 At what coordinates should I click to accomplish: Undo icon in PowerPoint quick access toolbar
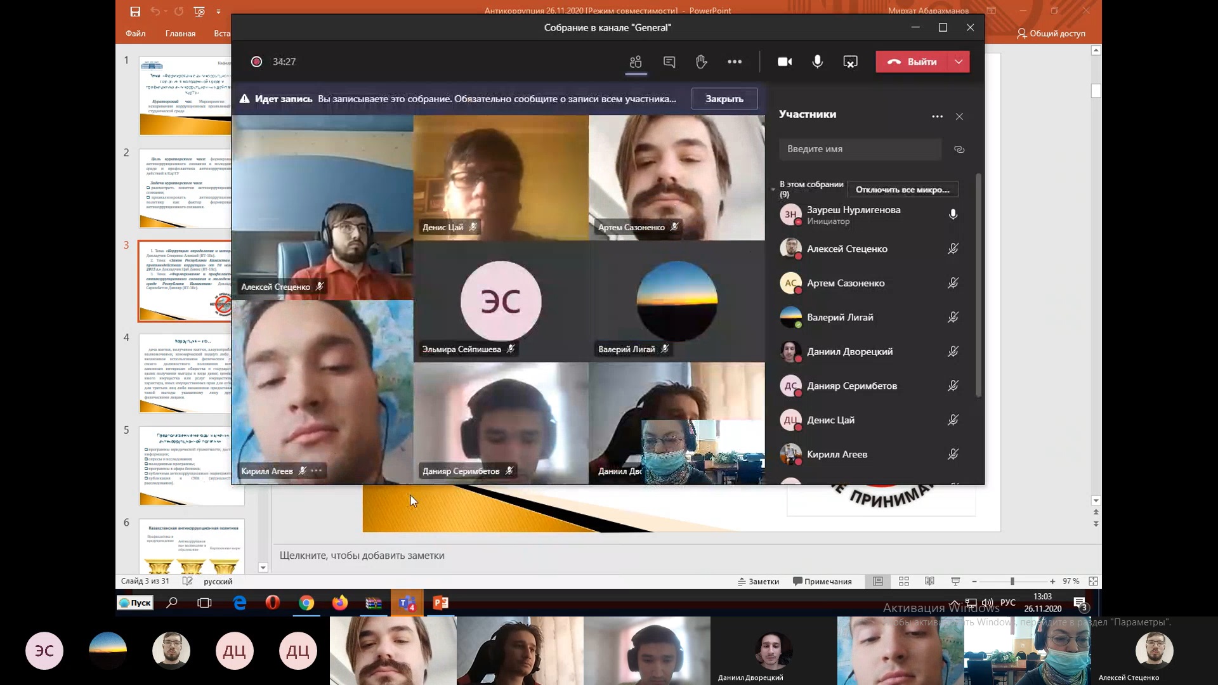[155, 11]
